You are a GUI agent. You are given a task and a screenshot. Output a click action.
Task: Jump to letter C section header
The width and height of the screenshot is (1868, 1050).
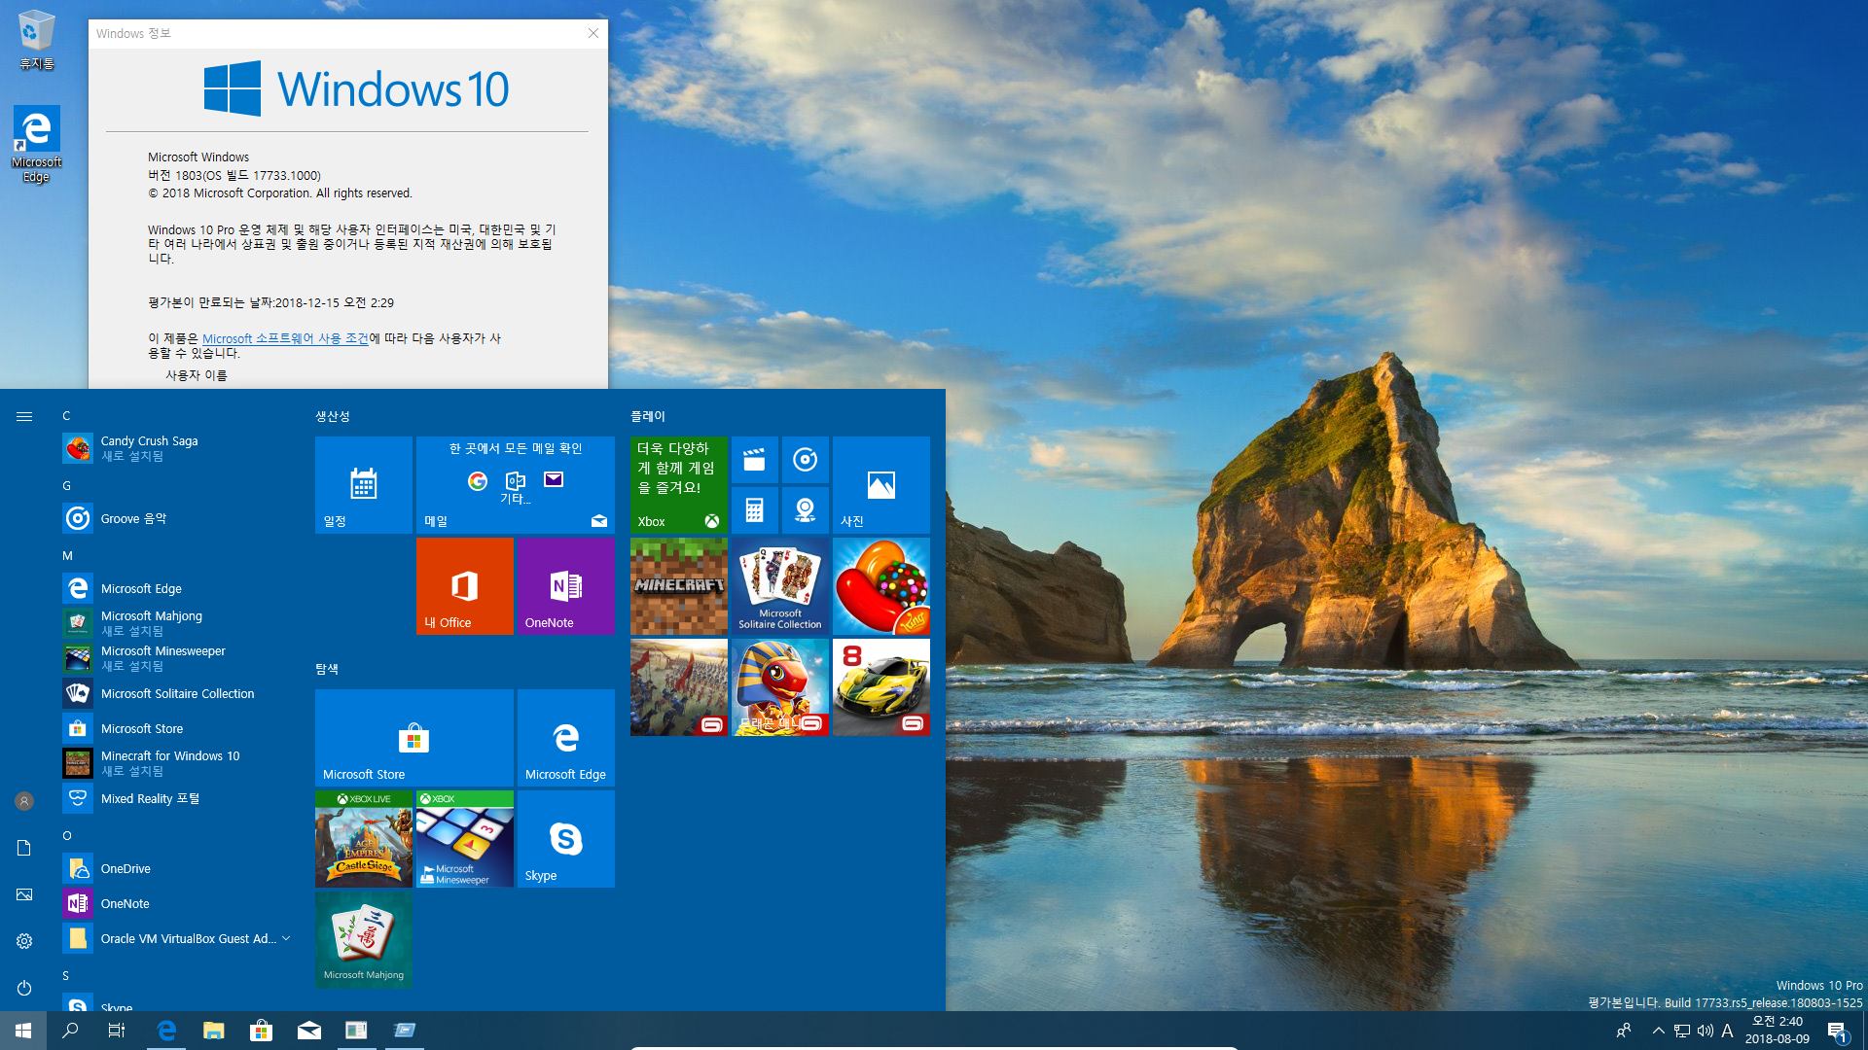click(x=66, y=416)
